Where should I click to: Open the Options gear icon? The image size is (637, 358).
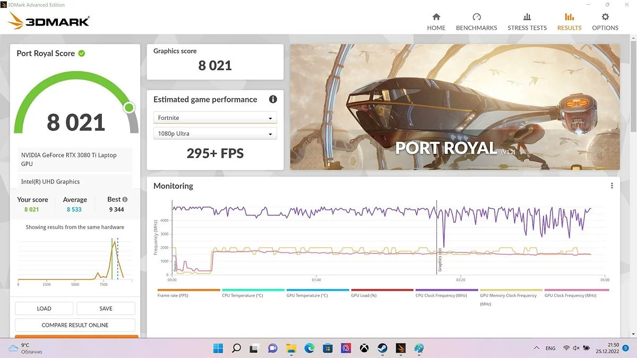(x=605, y=17)
